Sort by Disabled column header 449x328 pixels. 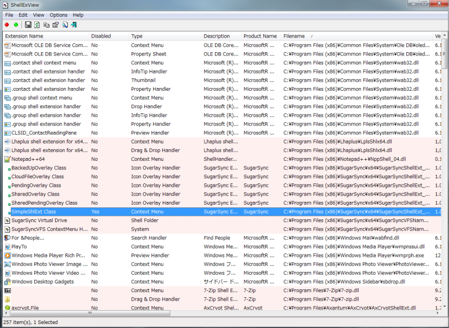[x=109, y=36]
